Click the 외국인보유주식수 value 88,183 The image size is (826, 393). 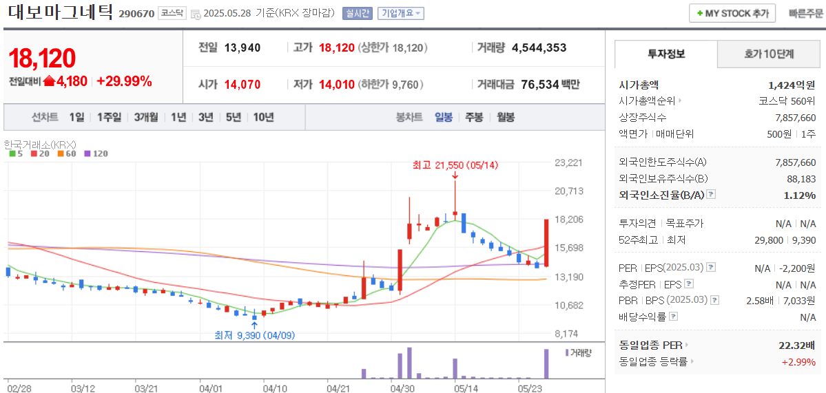801,178
